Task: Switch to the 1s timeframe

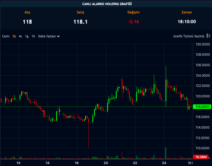Action: pos(14,36)
